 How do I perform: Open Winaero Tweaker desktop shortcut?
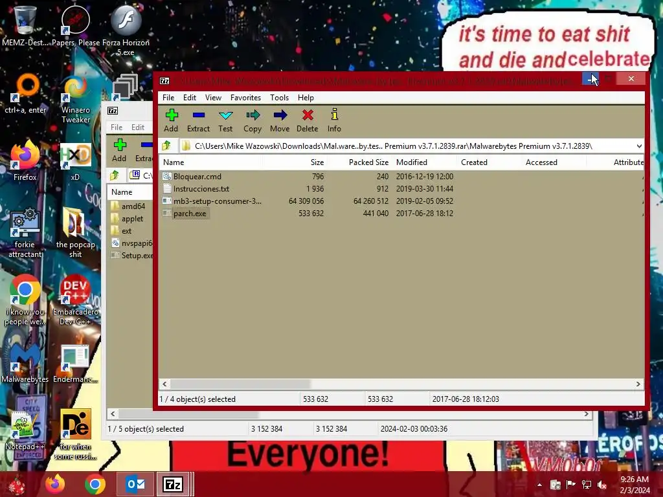[76, 99]
